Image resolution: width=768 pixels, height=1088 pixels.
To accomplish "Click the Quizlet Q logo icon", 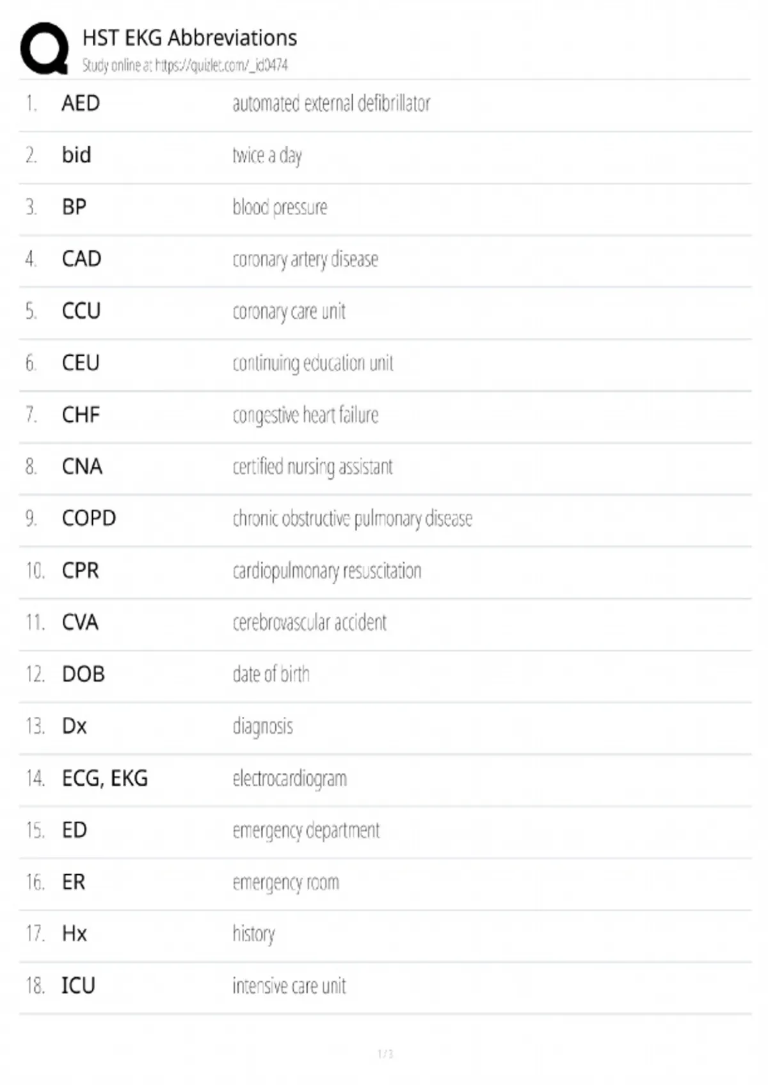I will [x=44, y=48].
